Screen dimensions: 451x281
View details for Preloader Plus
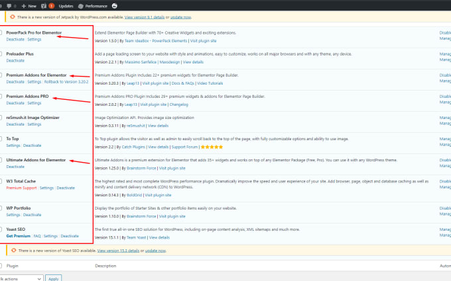(x=193, y=62)
